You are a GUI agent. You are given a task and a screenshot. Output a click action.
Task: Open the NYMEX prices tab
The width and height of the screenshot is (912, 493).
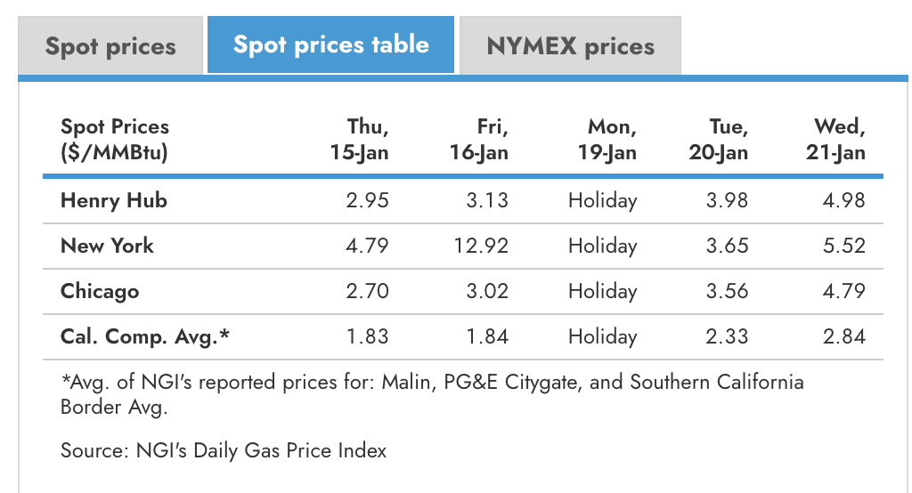570,47
